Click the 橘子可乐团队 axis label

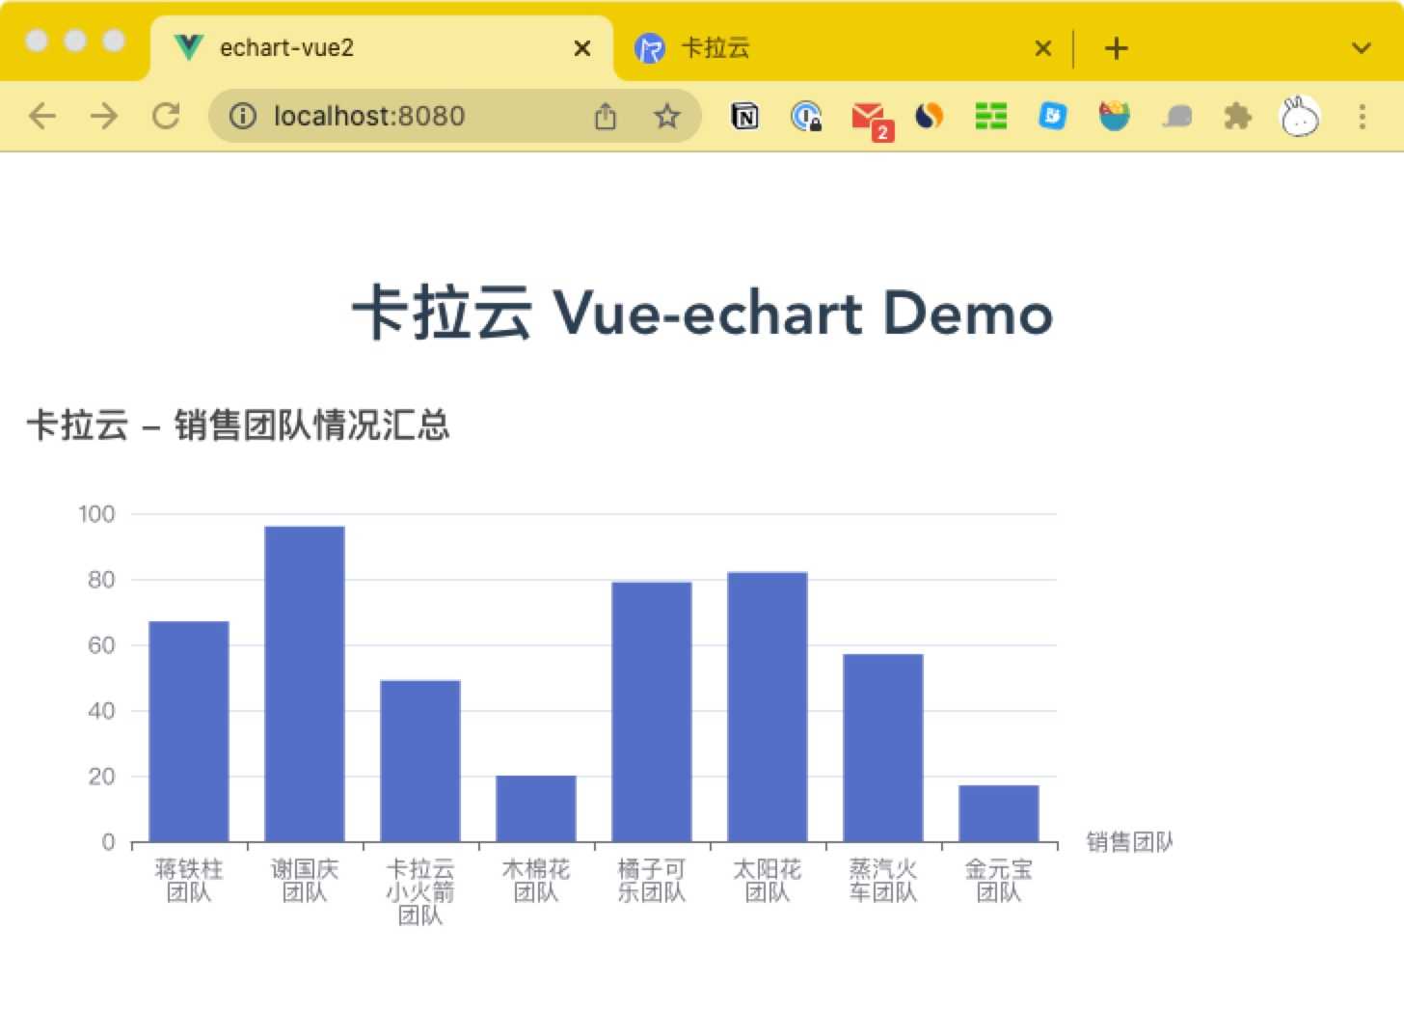point(652,881)
